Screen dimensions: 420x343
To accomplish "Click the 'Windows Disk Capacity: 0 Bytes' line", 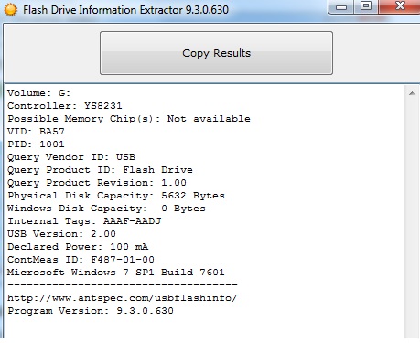I will pos(106,209).
